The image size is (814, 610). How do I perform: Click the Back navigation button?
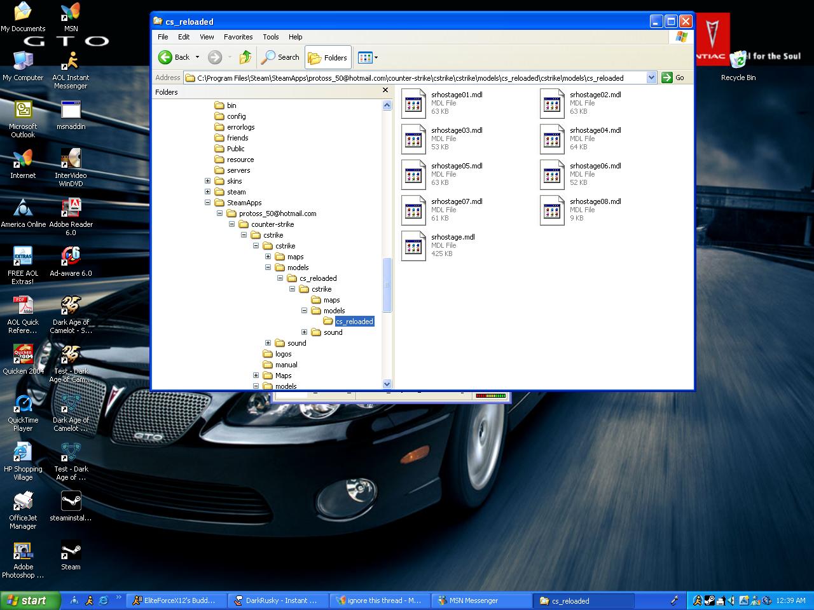tap(174, 57)
